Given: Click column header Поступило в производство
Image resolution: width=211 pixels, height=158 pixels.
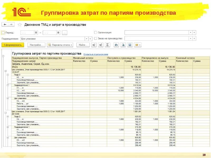Looking at the screenshot, I should pyautogui.click(x=121, y=58).
